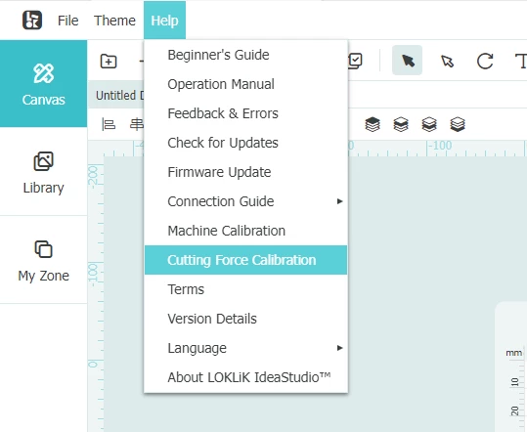Select Cutting Force Calibration

[x=245, y=260]
